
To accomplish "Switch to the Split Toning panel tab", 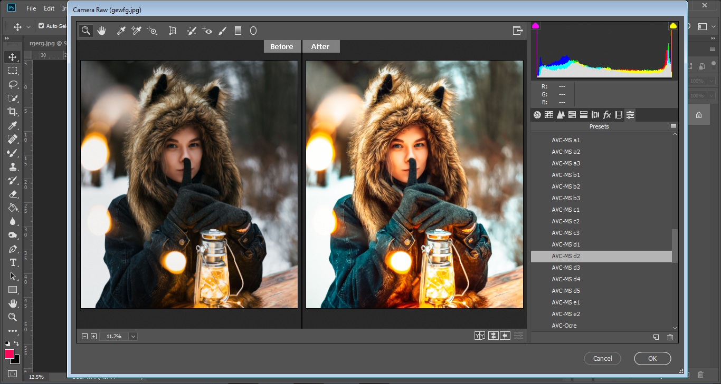I will (584, 115).
